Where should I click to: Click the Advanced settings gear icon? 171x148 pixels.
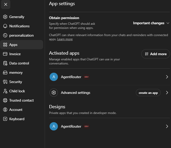coord(54,93)
